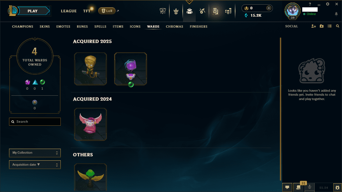342x192 pixels.
Task: Toggle the voice microphone button
Action: pyautogui.click(x=310, y=187)
